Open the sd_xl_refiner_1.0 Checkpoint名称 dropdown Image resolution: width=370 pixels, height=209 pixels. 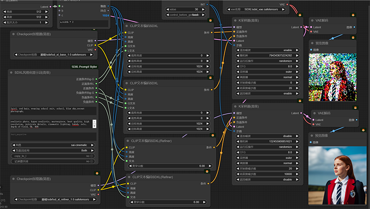click(55, 200)
